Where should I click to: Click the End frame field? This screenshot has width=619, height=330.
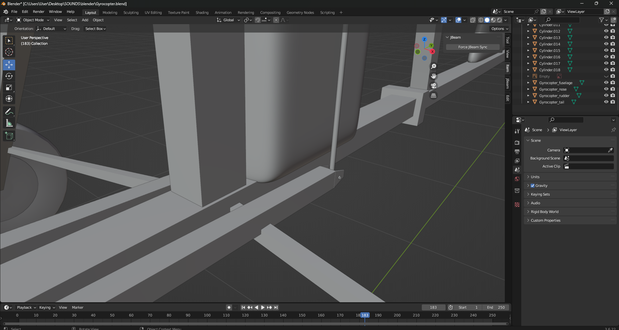pos(496,307)
